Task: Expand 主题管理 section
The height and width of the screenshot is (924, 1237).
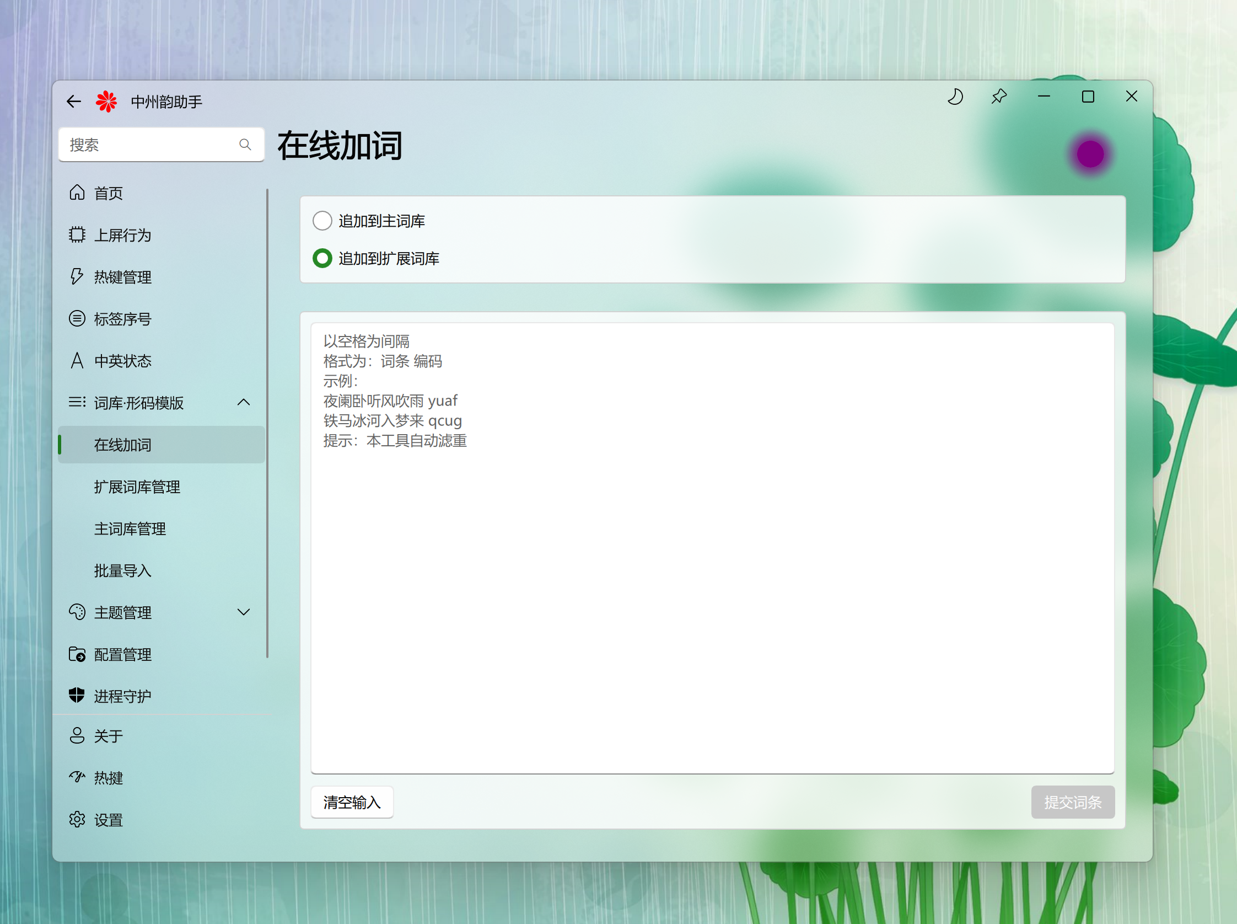Action: (x=244, y=612)
